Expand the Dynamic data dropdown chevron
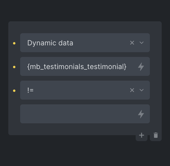This screenshot has height=166, width=170. pyautogui.click(x=142, y=43)
